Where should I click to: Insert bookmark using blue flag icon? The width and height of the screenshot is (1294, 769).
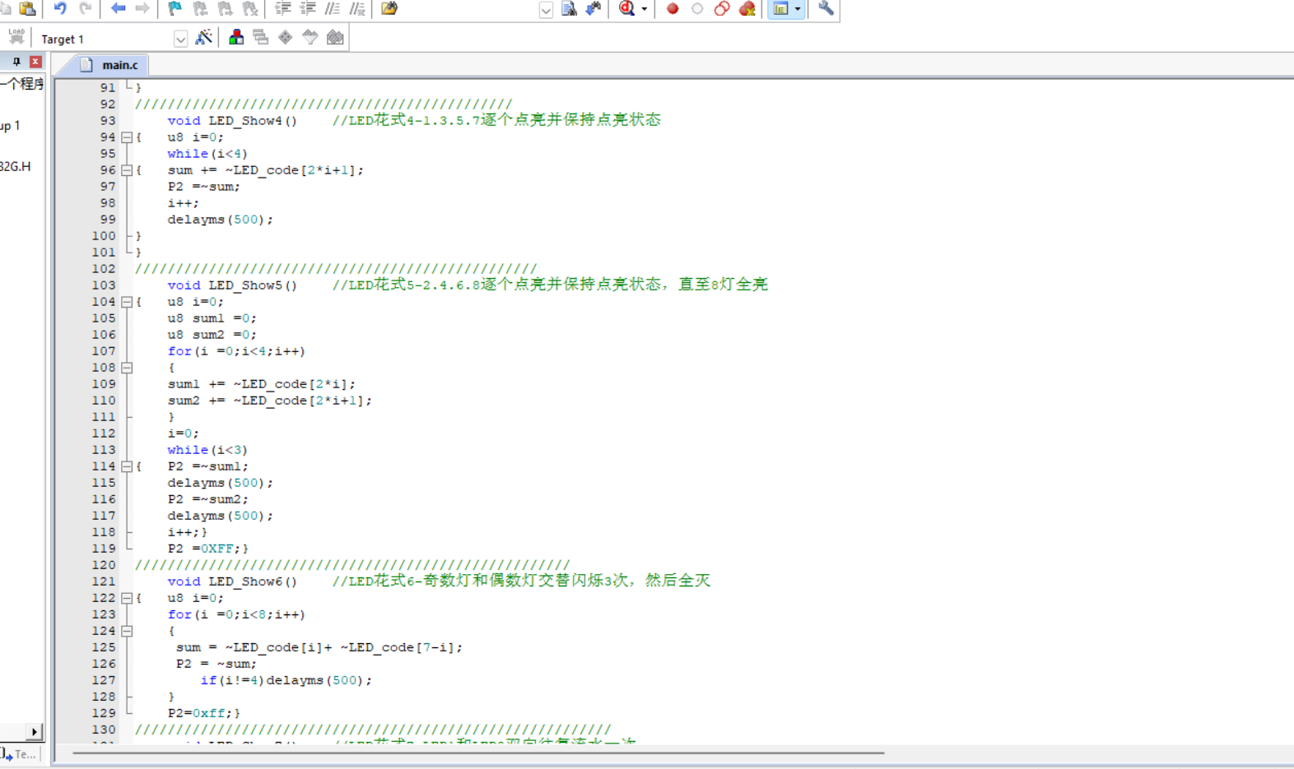[175, 8]
